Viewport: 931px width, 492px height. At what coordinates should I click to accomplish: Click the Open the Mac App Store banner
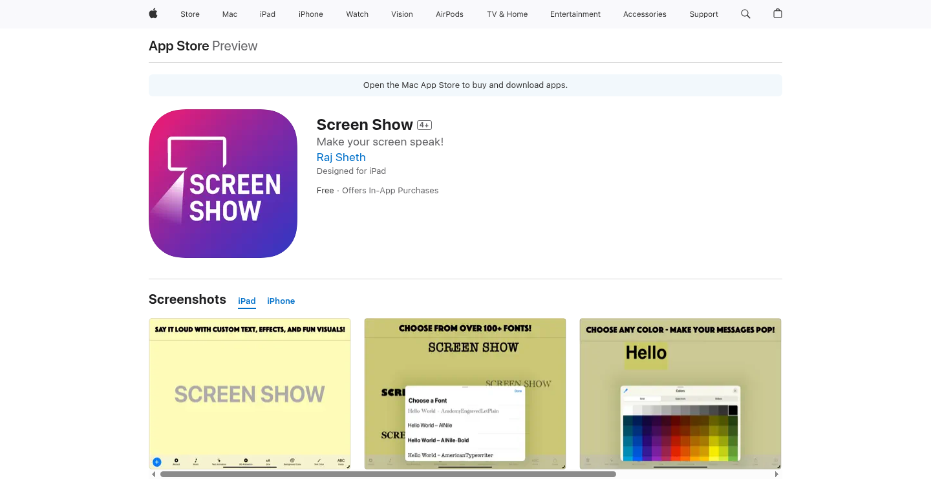(465, 85)
